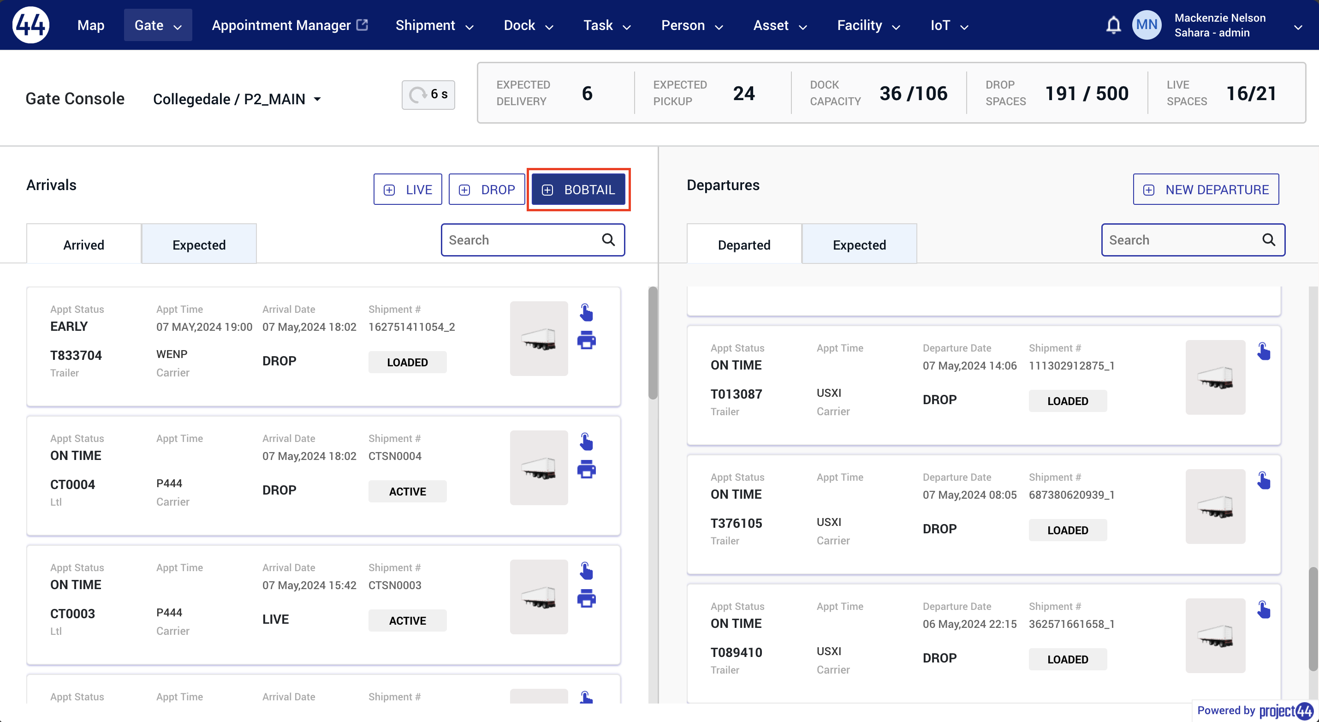Select shipment number 687380620939_1
Image resolution: width=1319 pixels, height=722 pixels.
click(x=1072, y=495)
